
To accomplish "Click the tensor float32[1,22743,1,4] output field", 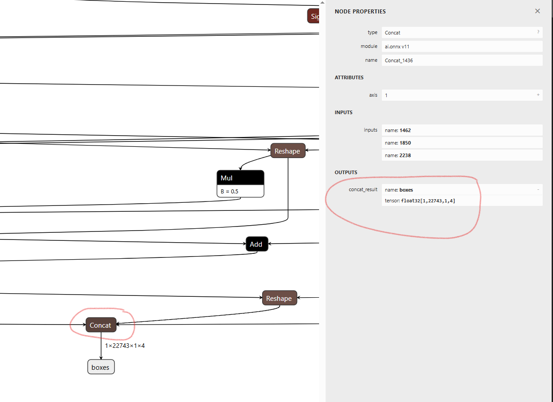I will click(x=462, y=201).
